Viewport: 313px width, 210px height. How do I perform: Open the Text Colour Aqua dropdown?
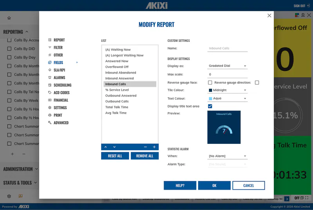tap(227, 99)
